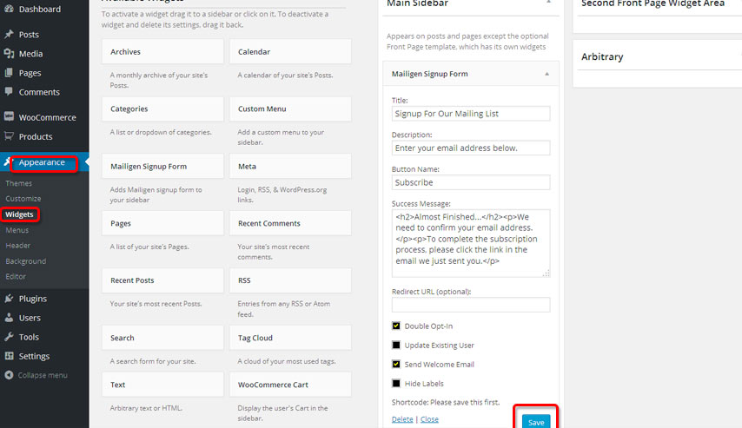Viewport: 742px width, 428px height.
Task: Select the Tag Cloud available widget
Action: point(290,338)
